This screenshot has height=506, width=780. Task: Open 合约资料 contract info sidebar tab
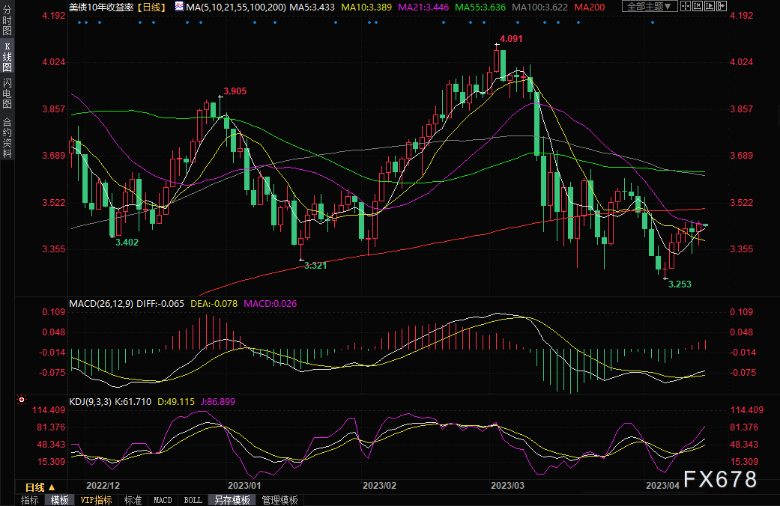7,138
